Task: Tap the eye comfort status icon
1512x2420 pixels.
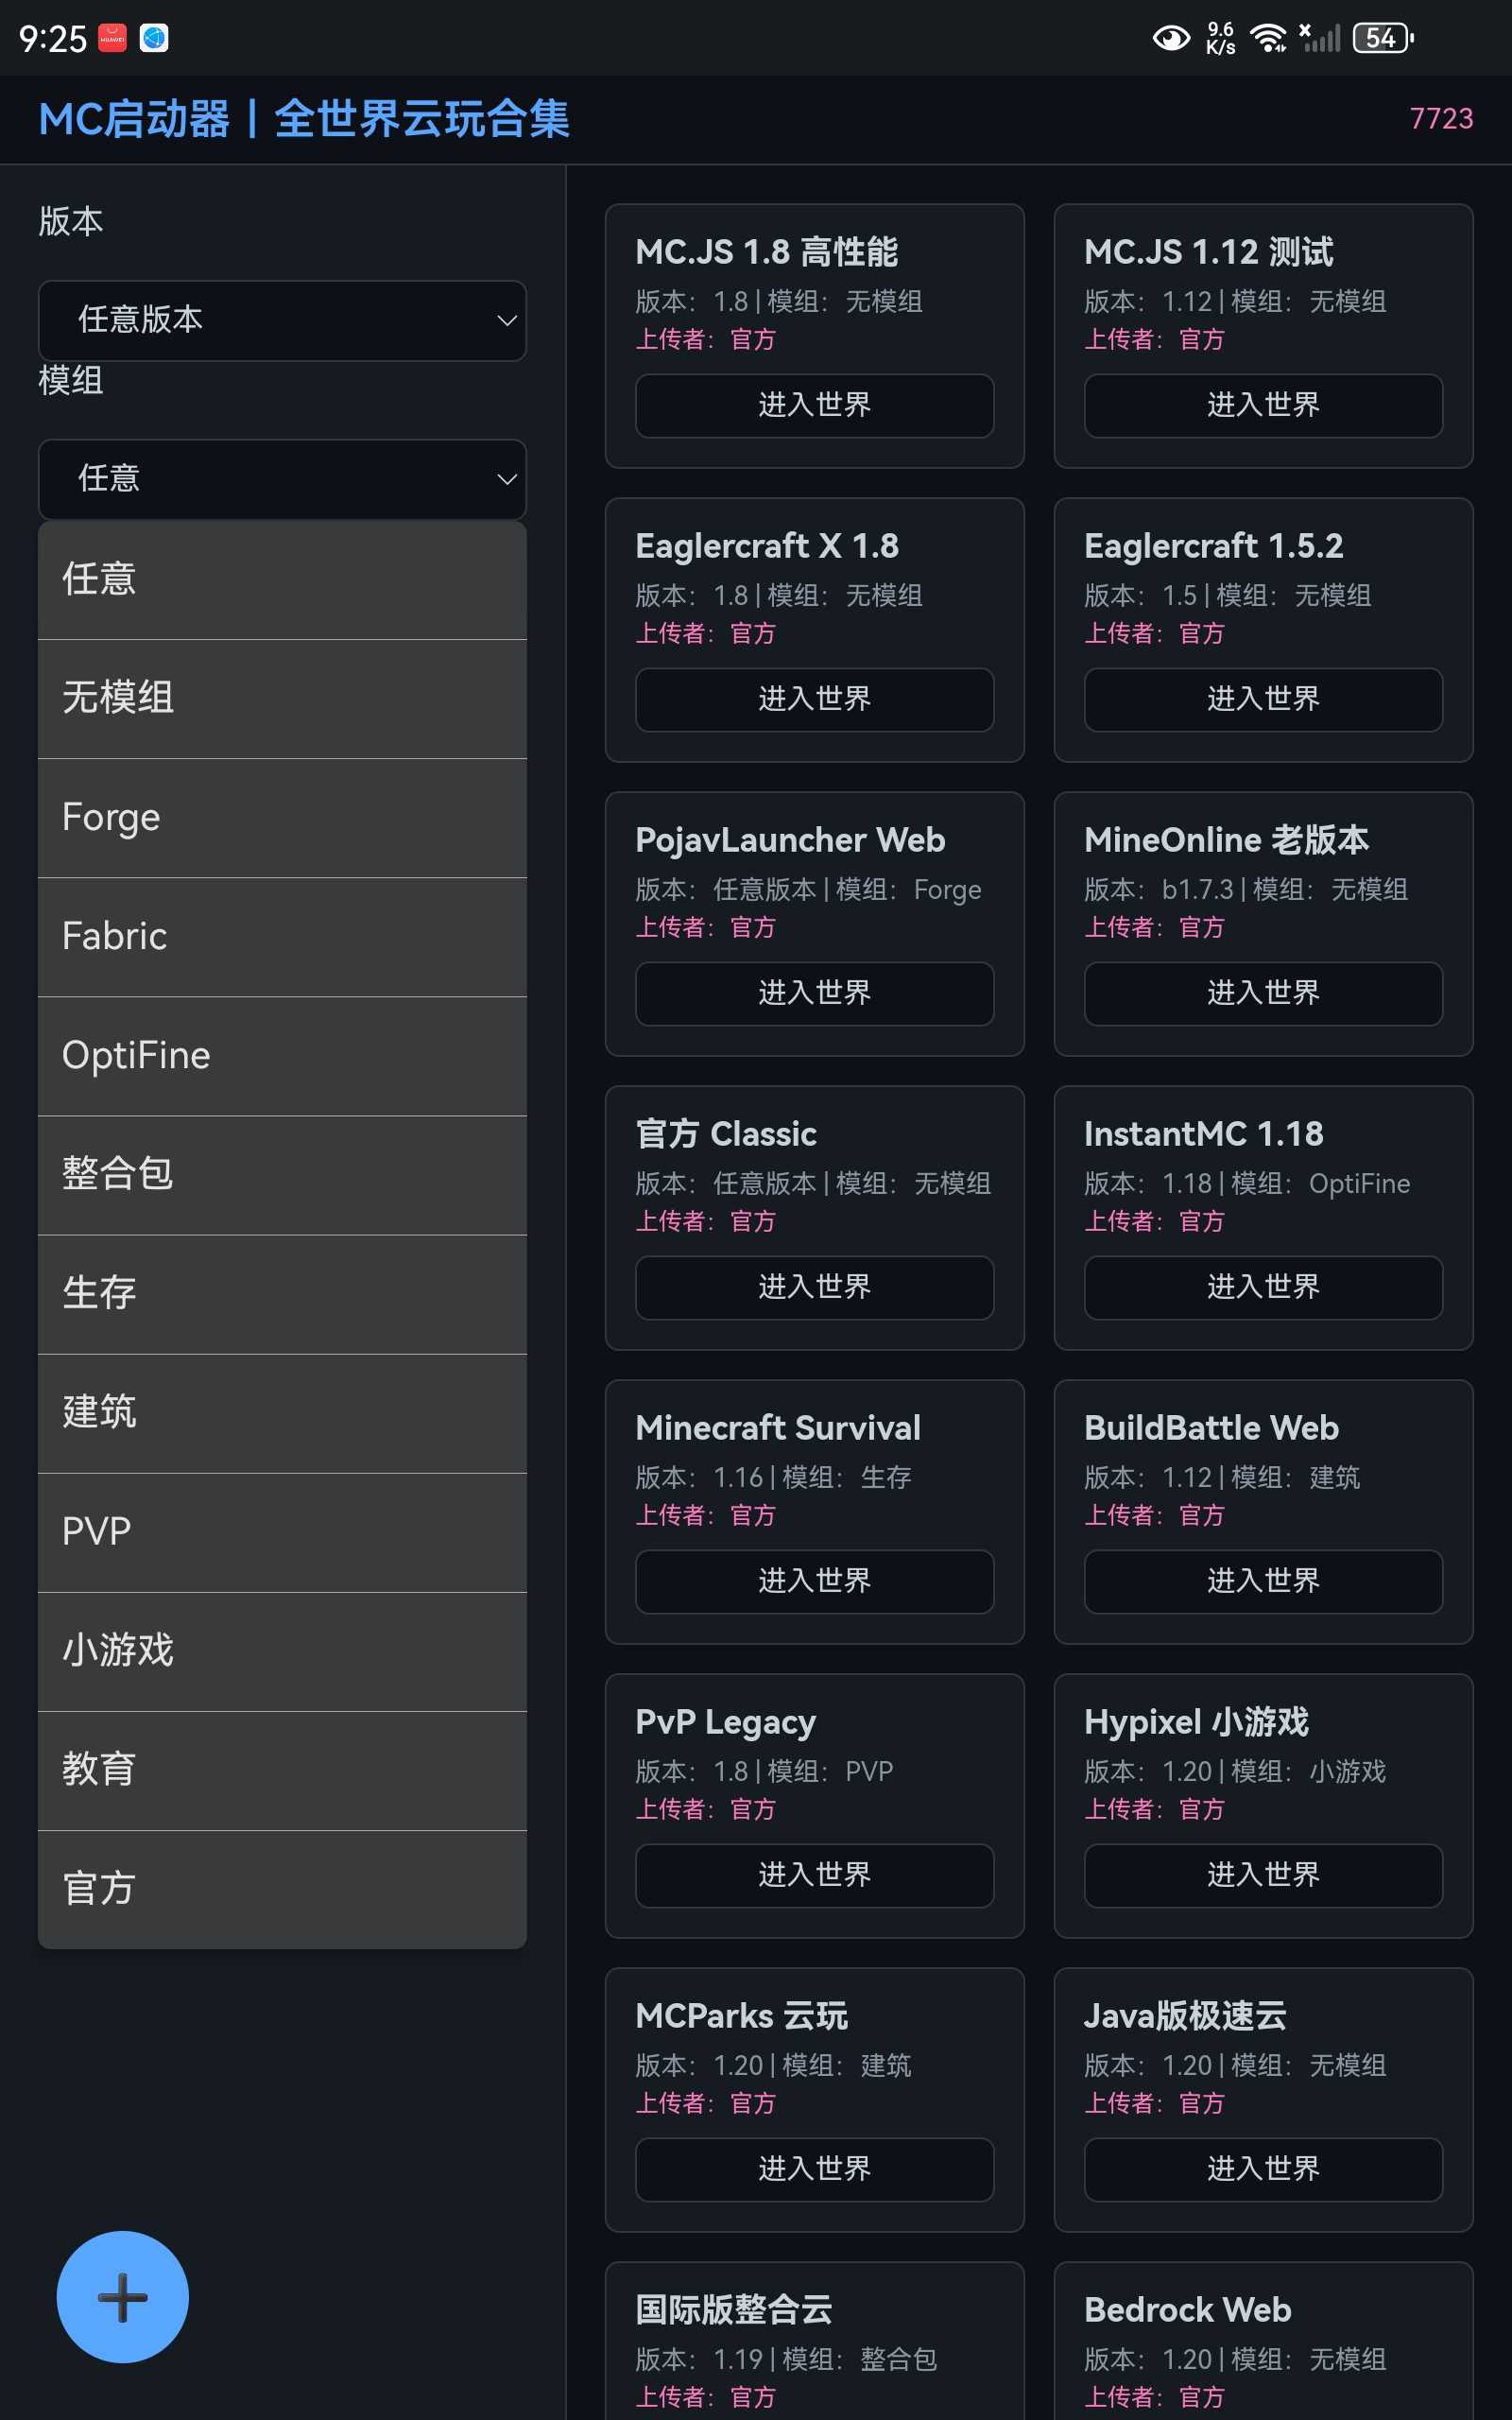Action: [1170, 39]
